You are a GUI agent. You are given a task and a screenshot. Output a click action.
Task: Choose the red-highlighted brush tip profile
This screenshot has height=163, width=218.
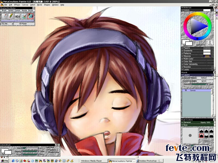(x=202, y=135)
